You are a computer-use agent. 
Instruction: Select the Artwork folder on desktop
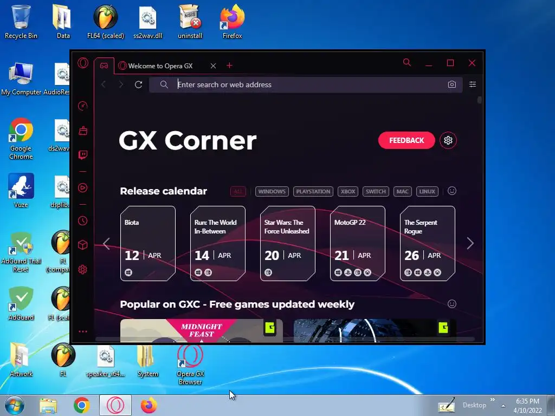[x=21, y=360]
